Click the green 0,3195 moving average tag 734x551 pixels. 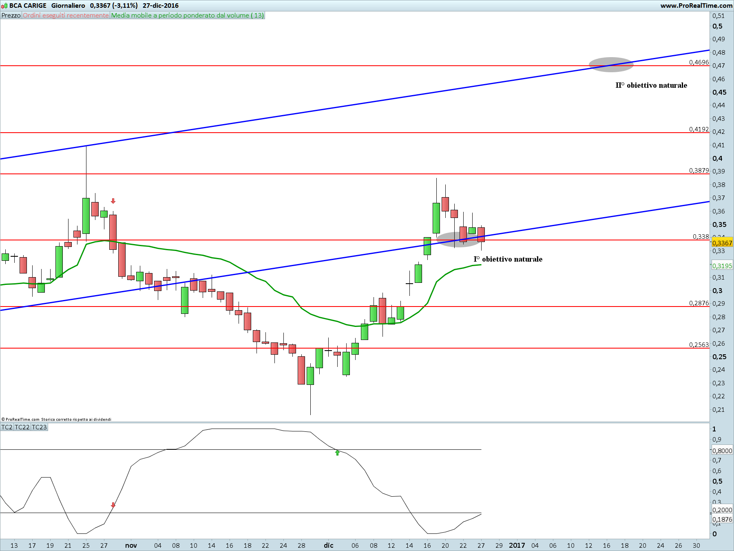coord(722,266)
